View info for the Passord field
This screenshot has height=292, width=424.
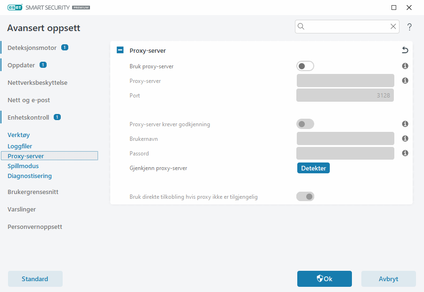405,153
